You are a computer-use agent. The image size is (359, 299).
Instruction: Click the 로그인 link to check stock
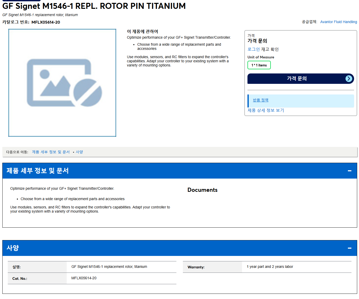click(x=253, y=49)
